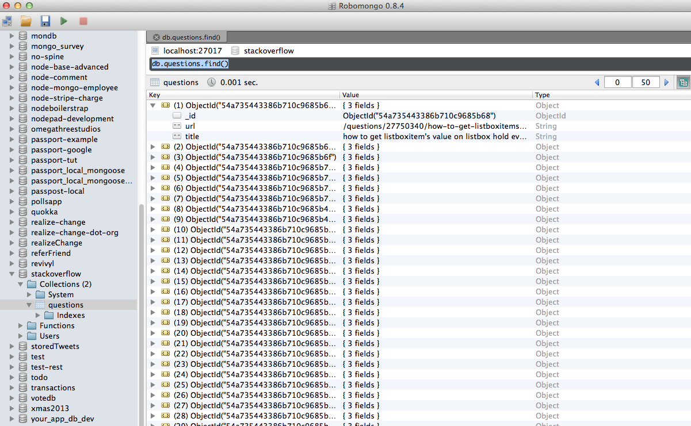Select the questions collection in sidebar

click(65, 305)
